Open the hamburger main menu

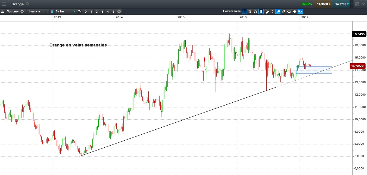coord(4,4)
